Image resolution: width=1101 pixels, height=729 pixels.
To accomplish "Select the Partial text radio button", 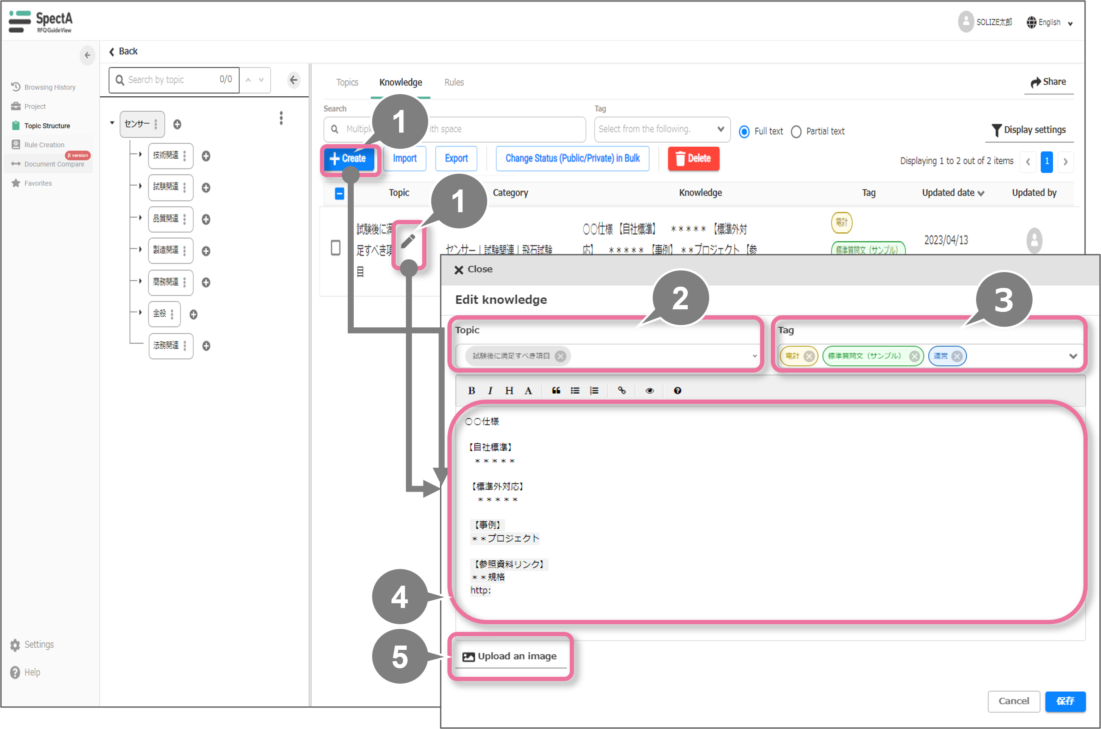I will coord(796,132).
